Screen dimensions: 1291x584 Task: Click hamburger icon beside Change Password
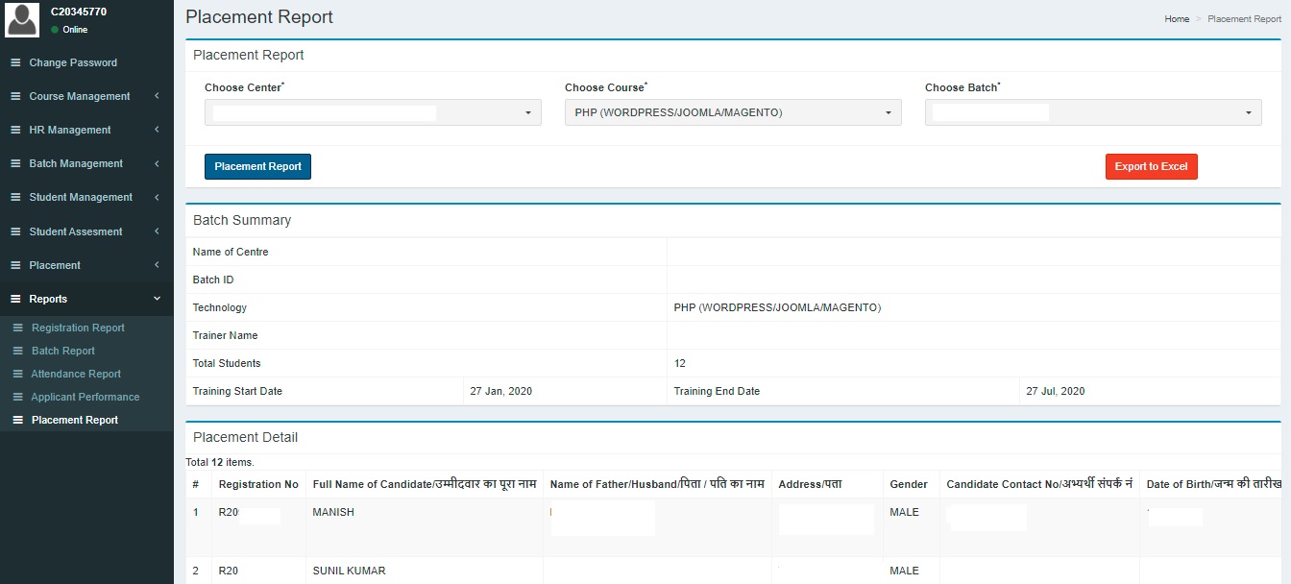pyautogui.click(x=15, y=62)
